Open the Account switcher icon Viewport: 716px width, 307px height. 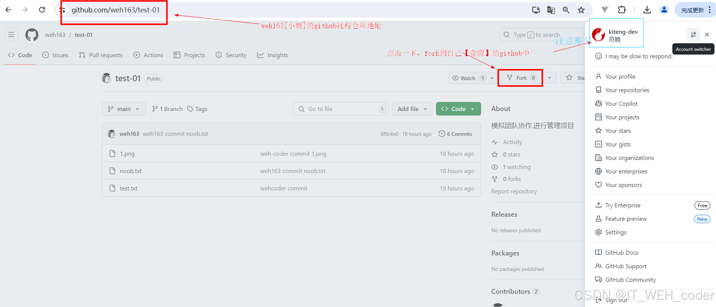(693, 35)
